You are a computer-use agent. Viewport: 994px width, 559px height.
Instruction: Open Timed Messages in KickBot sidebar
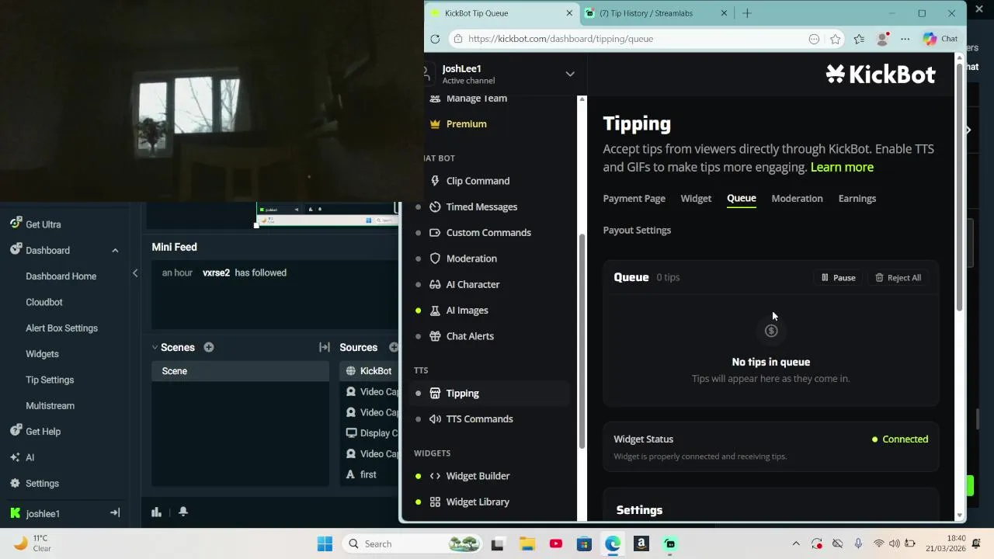(481, 207)
